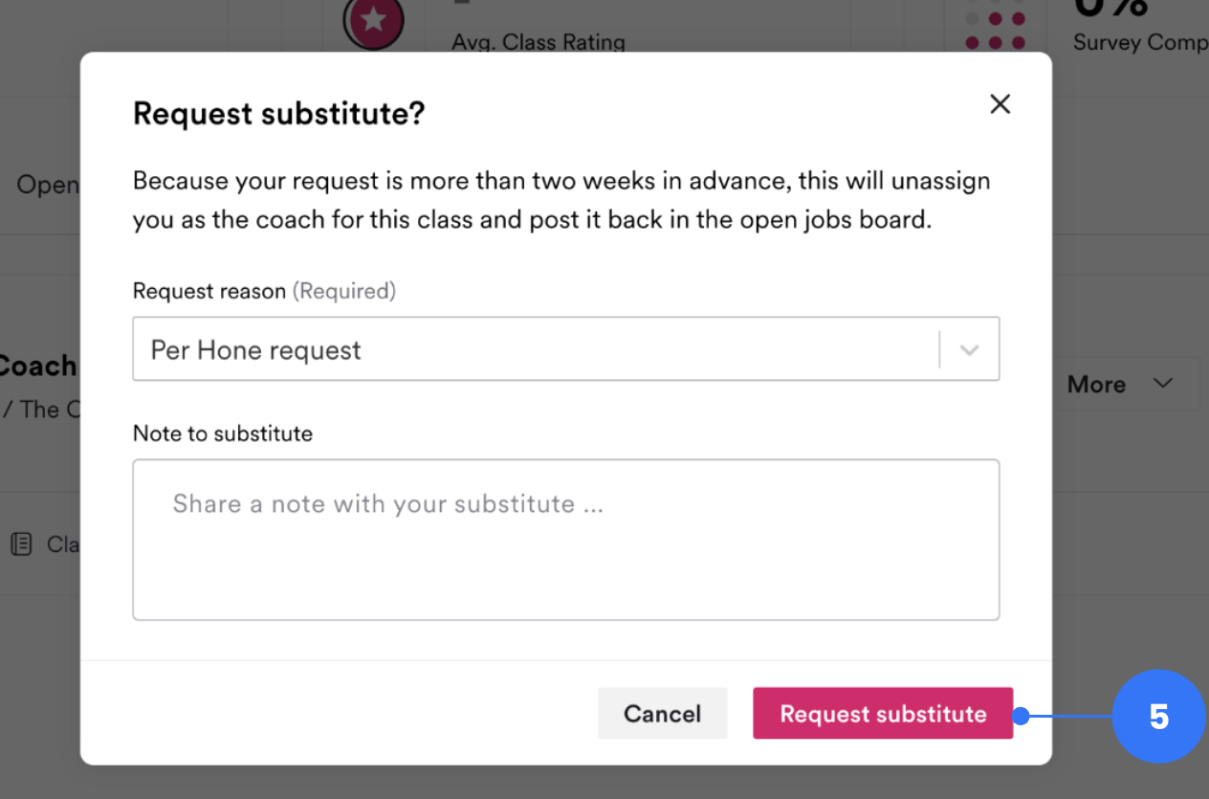Click the notebook class icon at left edge
Screen dimensions: 1209x799
[x=21, y=544]
